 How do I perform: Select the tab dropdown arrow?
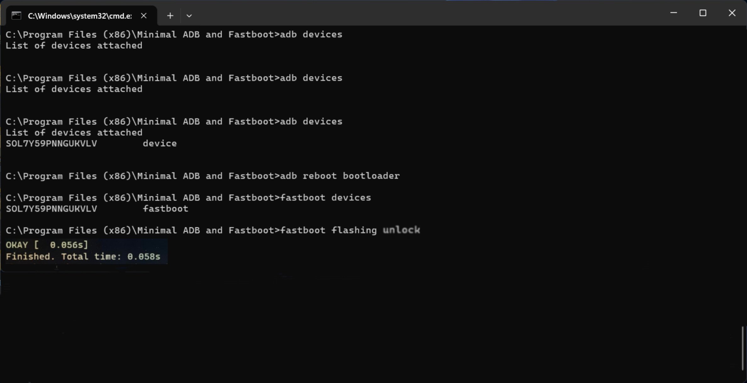click(189, 15)
